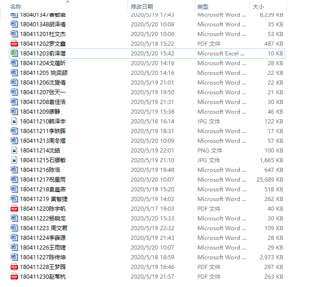Click the date 2020/5/17 19:03 entry
The width and height of the screenshot is (330, 287).
click(152, 209)
